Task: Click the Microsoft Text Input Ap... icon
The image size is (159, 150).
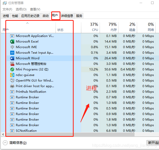Action: point(12,53)
